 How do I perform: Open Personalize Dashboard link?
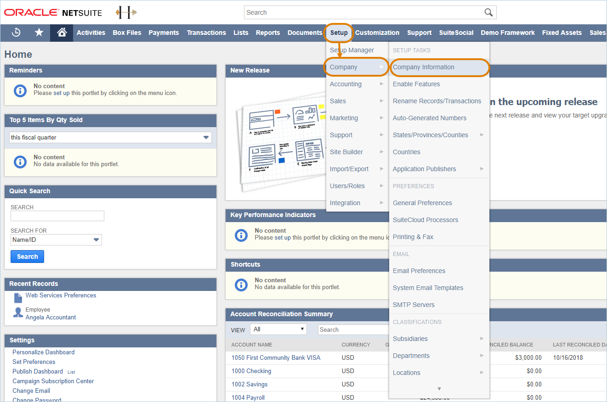tap(43, 352)
